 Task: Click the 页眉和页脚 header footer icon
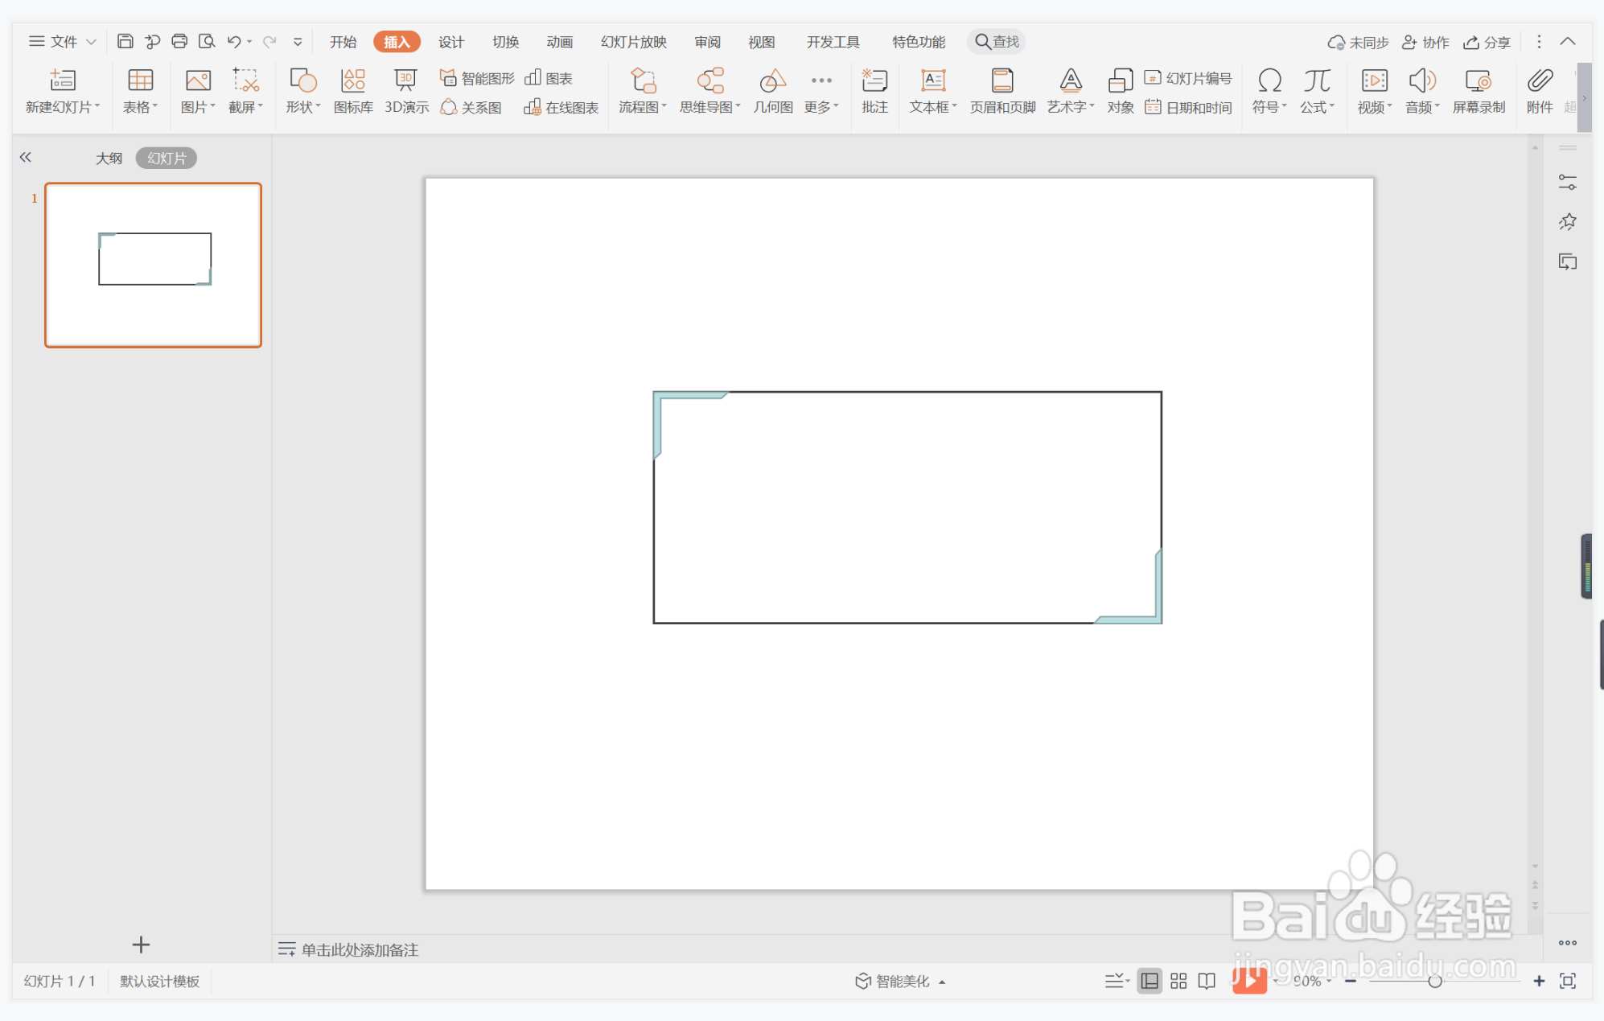(1001, 89)
